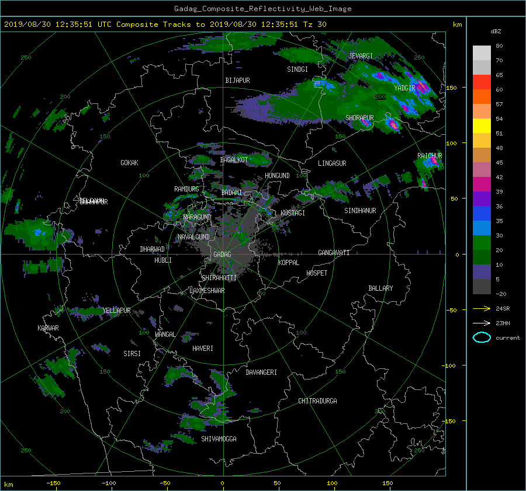Screen dimensions: 526x491
Task: Click the RAMDURG city label
Action: 186,189
